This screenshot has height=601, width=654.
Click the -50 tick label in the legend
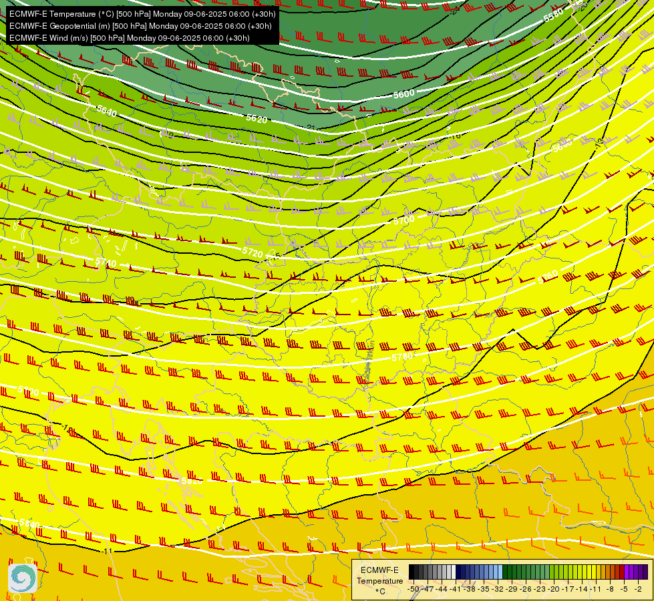[414, 589]
